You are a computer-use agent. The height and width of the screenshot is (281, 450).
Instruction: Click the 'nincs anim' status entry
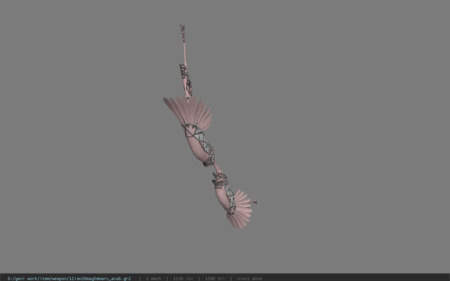[250, 279]
